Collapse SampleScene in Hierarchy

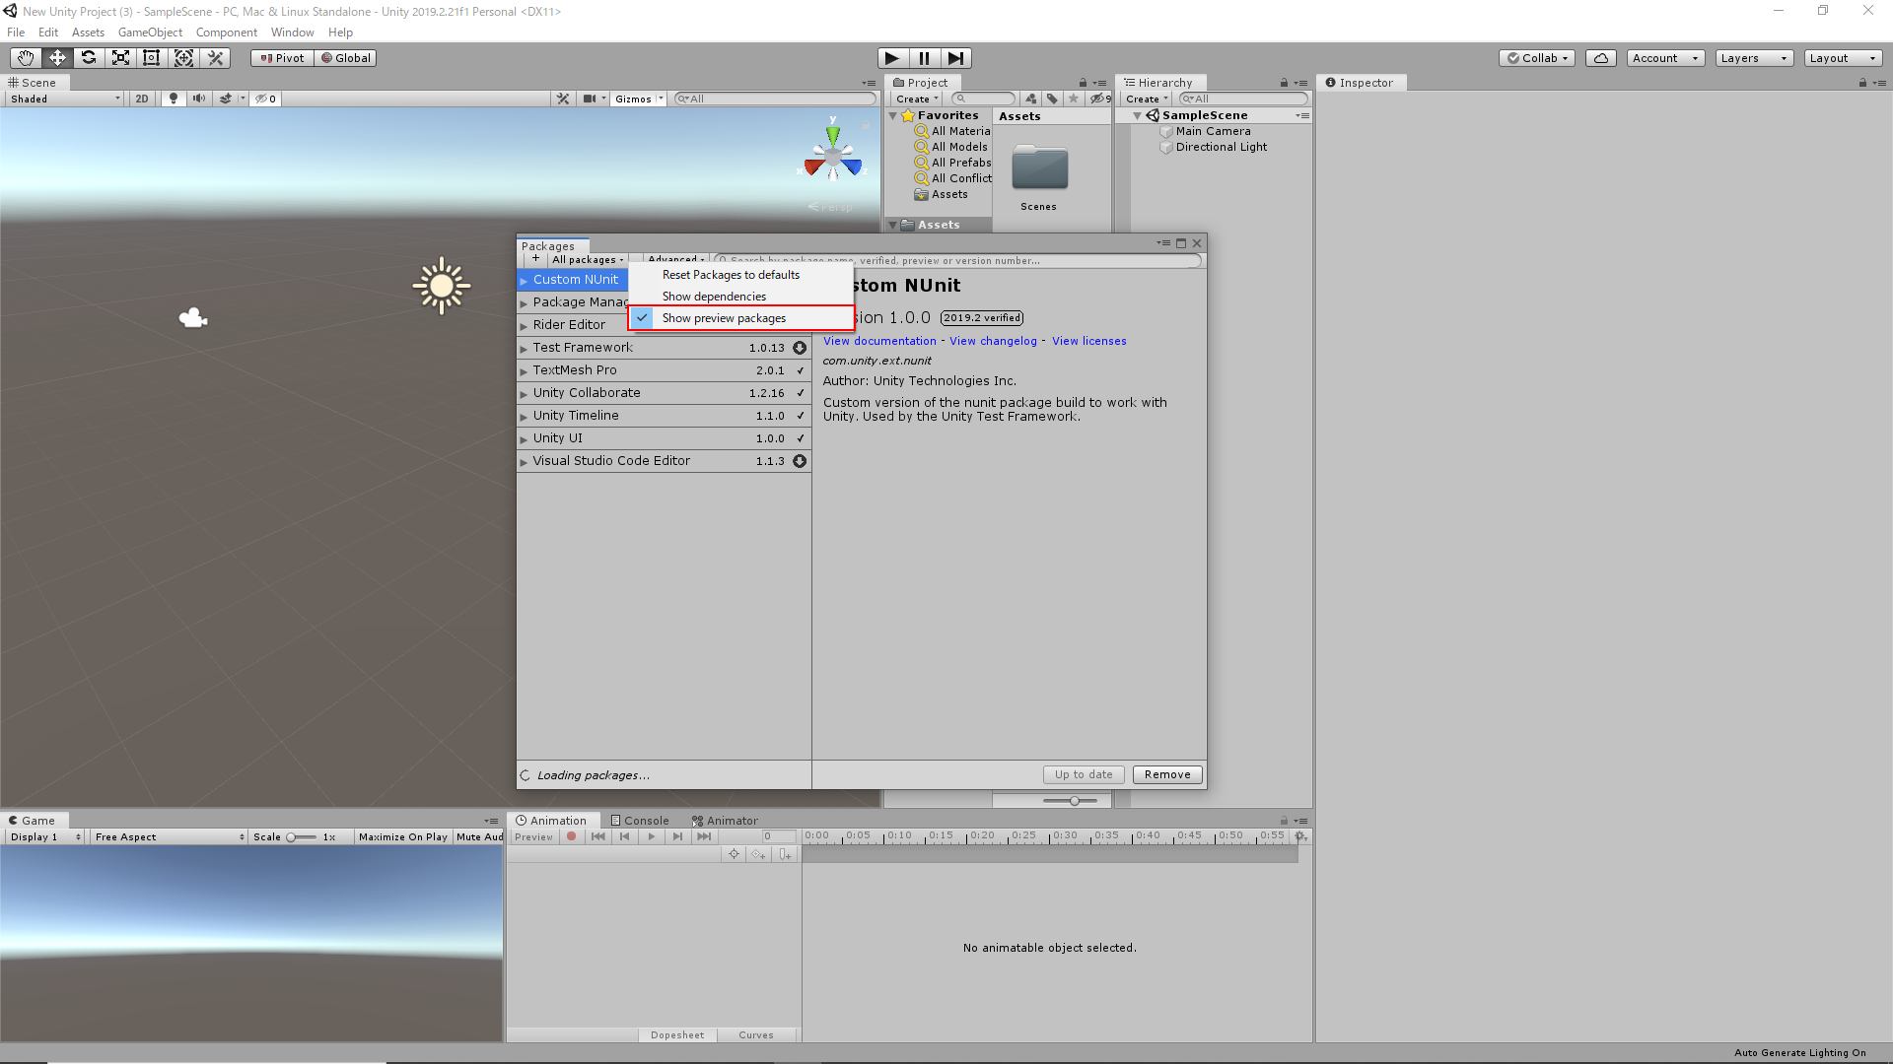tap(1137, 115)
